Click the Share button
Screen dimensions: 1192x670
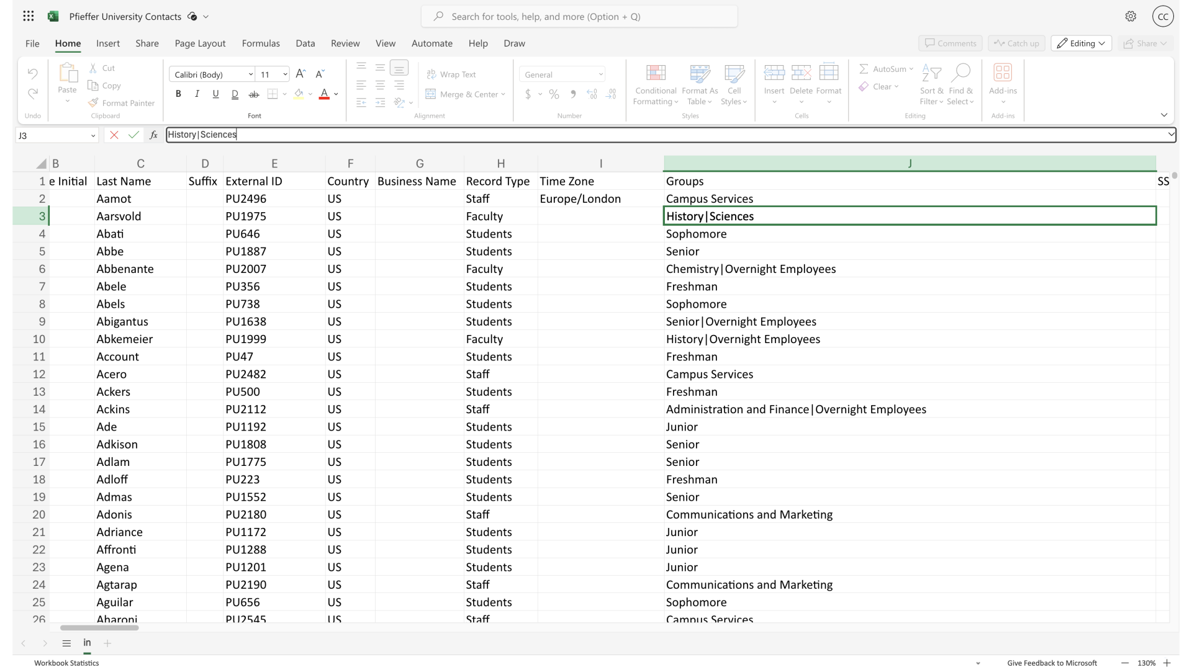[x=1144, y=43]
